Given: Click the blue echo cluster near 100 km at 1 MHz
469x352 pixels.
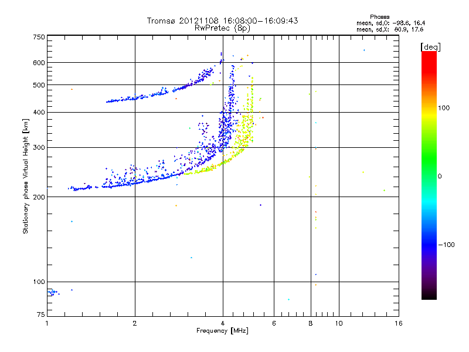Looking at the screenshot, I should pyautogui.click(x=53, y=292).
